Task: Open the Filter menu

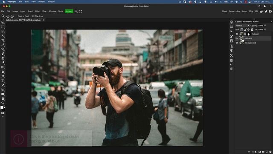Action: click(x=38, y=11)
